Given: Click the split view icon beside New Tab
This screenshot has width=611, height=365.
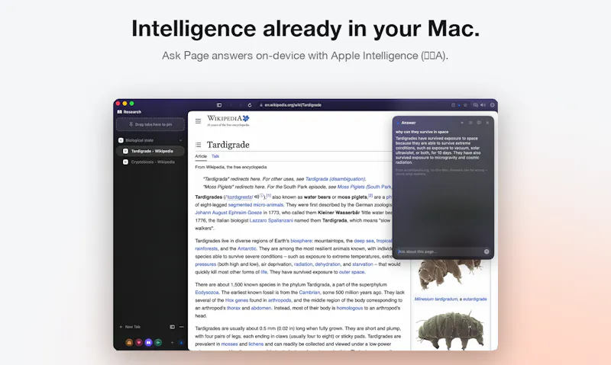Looking at the screenshot, I should coord(173,327).
